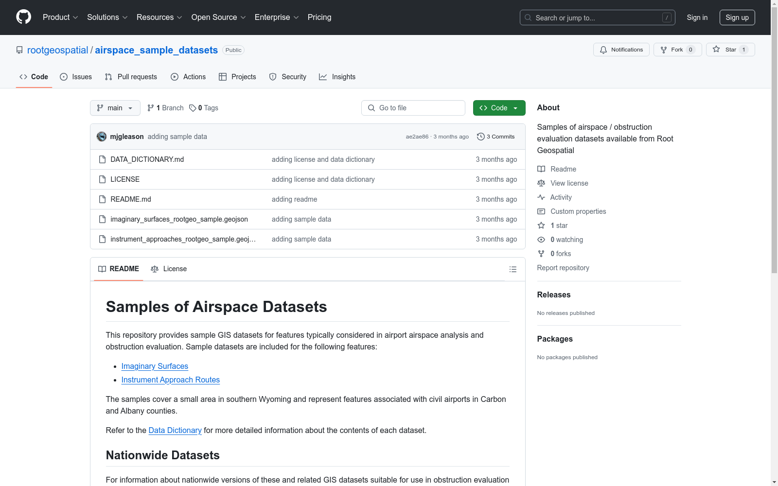Viewport: 778px width, 486px height.
Task: Open the main branch selector dropdown
Action: tap(115, 108)
